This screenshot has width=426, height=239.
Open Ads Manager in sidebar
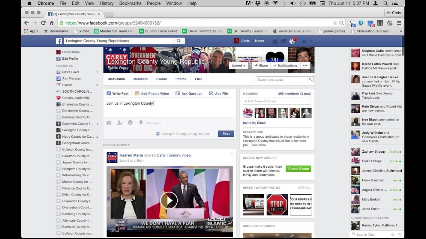click(69, 78)
